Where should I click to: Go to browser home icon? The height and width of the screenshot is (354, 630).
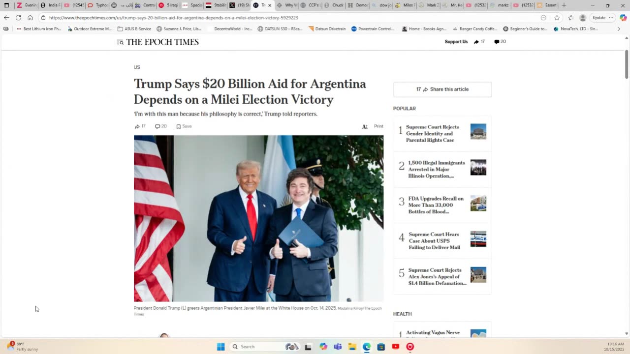click(30, 18)
